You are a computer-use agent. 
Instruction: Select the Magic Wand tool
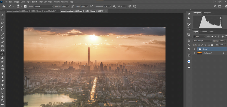click(2, 27)
